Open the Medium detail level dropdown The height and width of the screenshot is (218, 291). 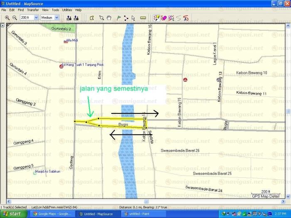pyautogui.click(x=57, y=18)
